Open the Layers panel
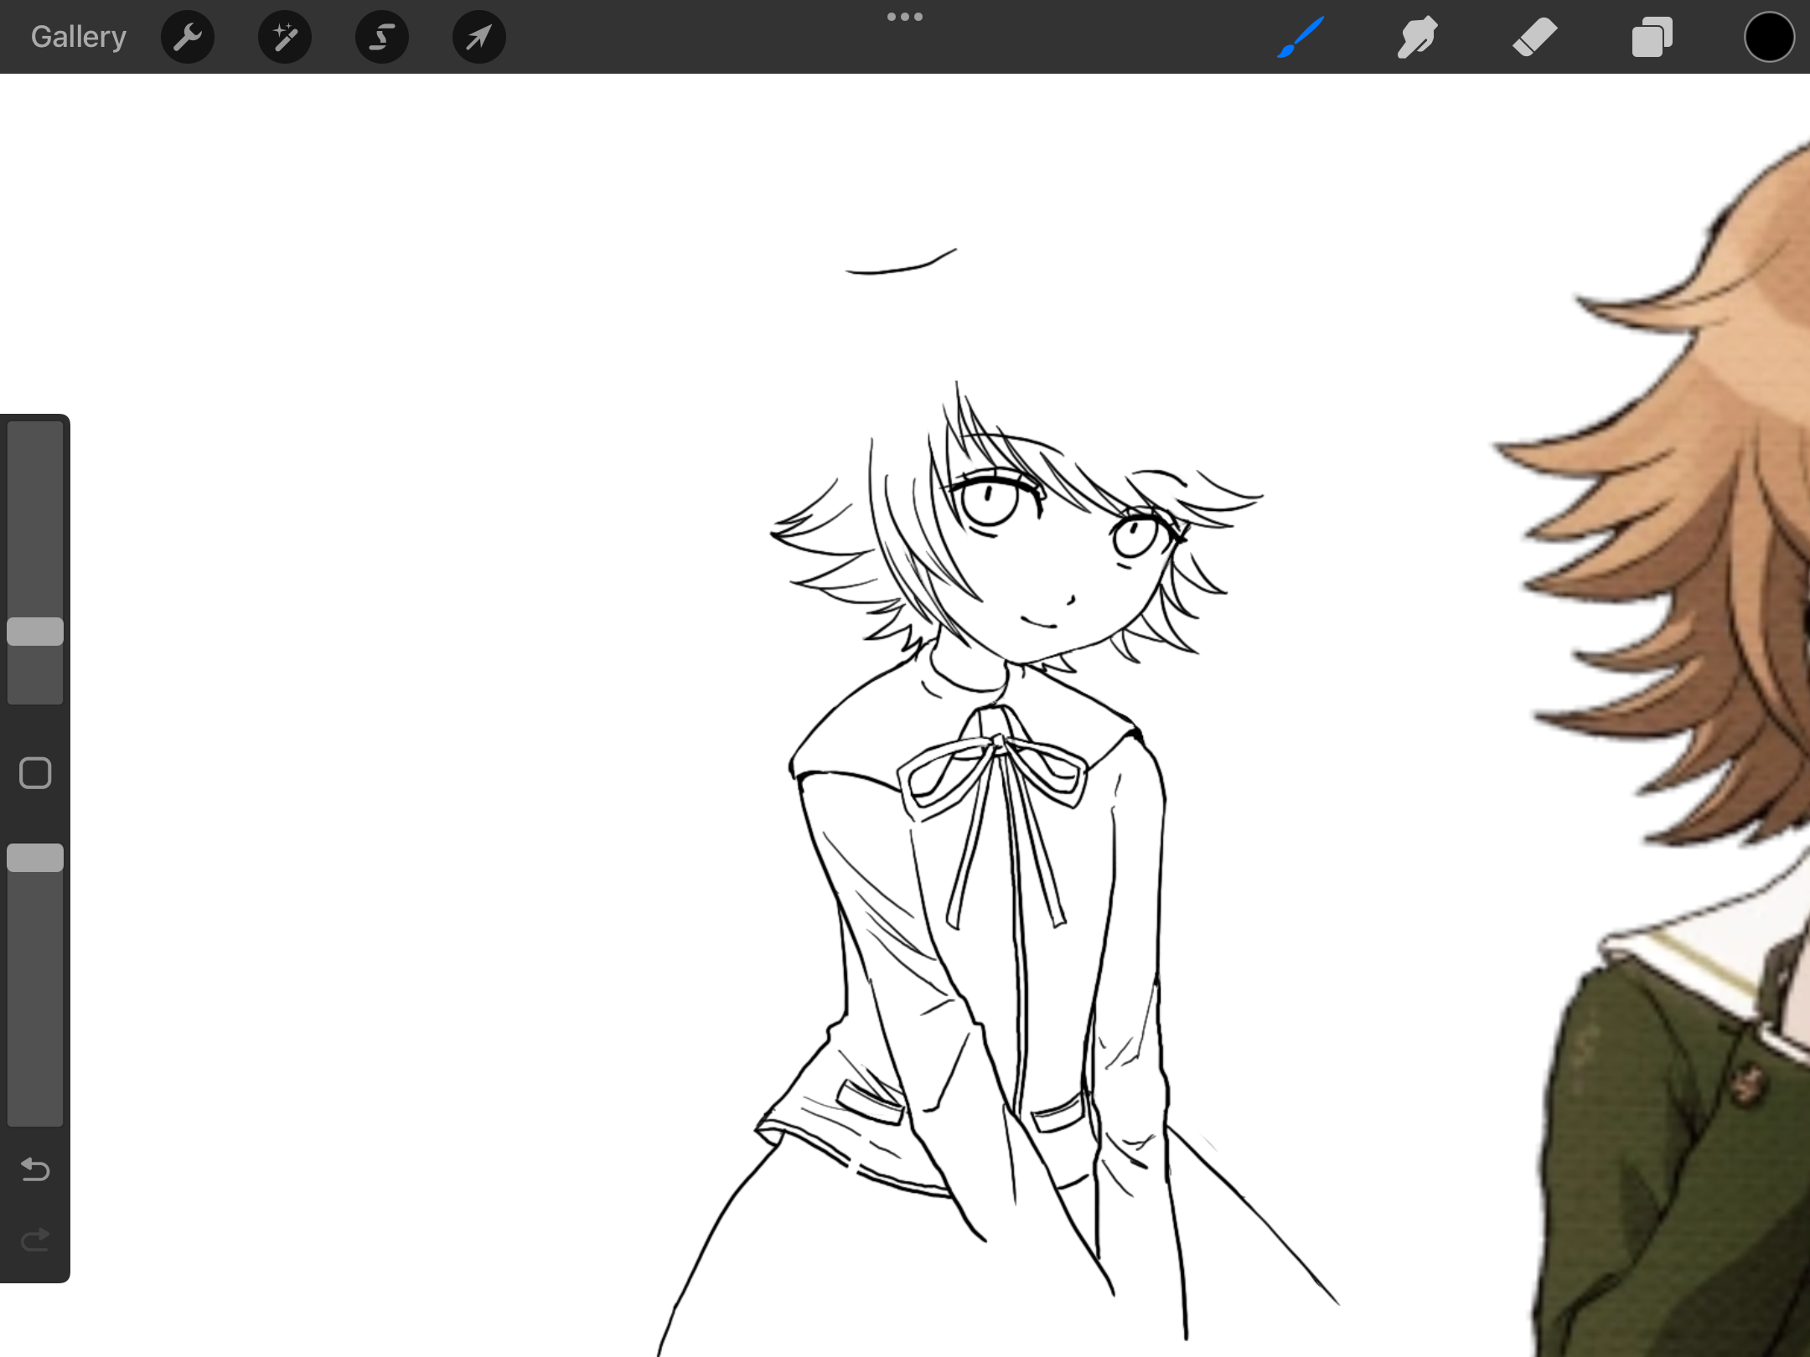 pos(1652,37)
